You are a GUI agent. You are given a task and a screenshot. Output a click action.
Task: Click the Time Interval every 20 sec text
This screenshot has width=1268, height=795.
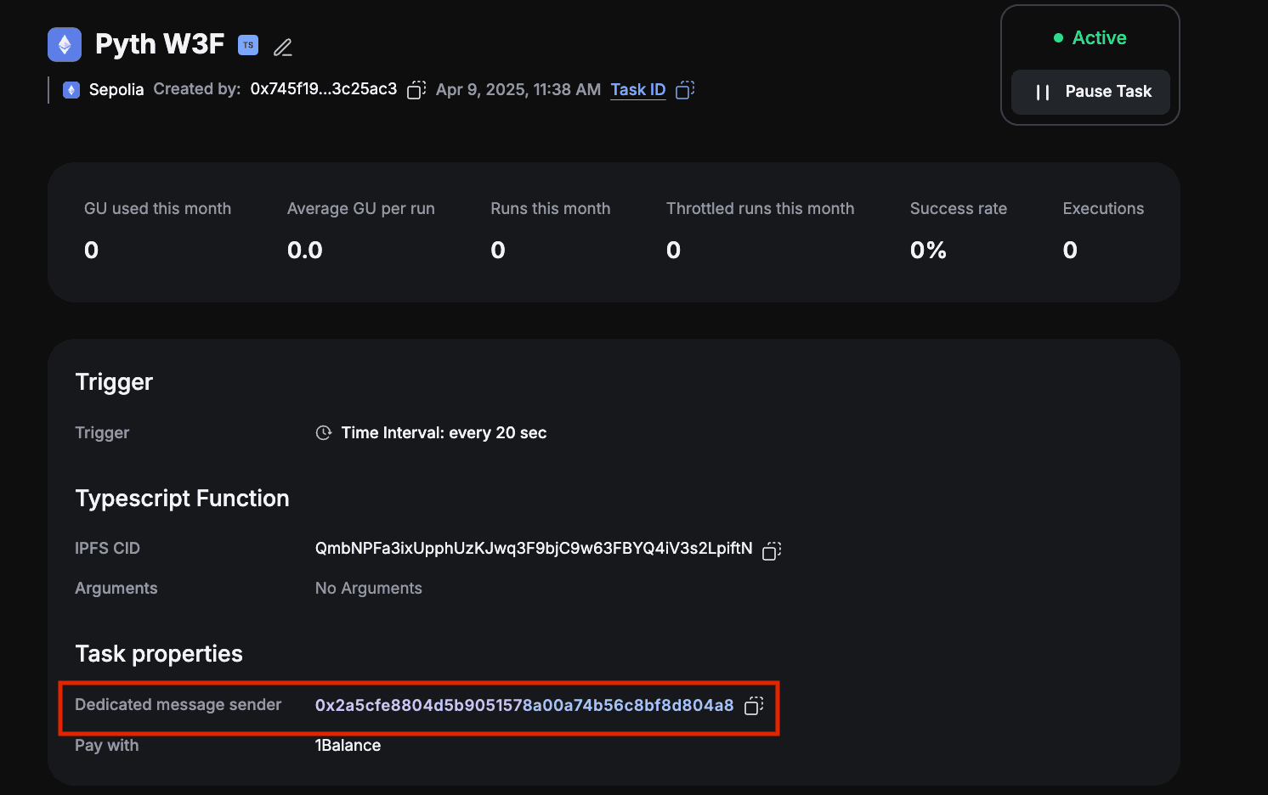(x=444, y=433)
